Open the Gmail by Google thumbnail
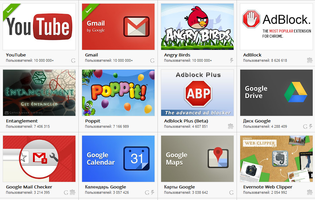This screenshot has height=200, width=315. pyautogui.click(x=118, y=26)
